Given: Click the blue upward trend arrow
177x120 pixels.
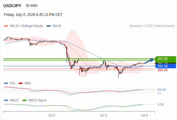Looking at the screenshot, I should 149,61.
